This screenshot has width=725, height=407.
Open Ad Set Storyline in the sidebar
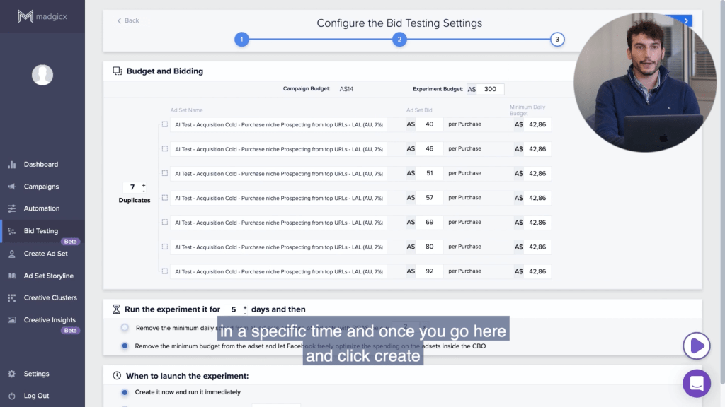tap(48, 276)
